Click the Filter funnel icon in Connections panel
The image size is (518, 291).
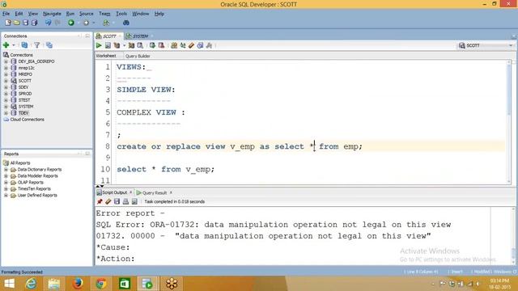37,45
